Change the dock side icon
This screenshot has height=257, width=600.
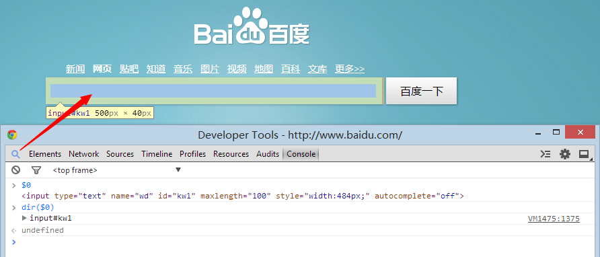coord(584,154)
